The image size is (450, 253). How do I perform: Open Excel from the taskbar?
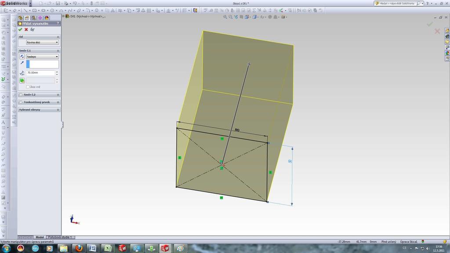[108, 248]
